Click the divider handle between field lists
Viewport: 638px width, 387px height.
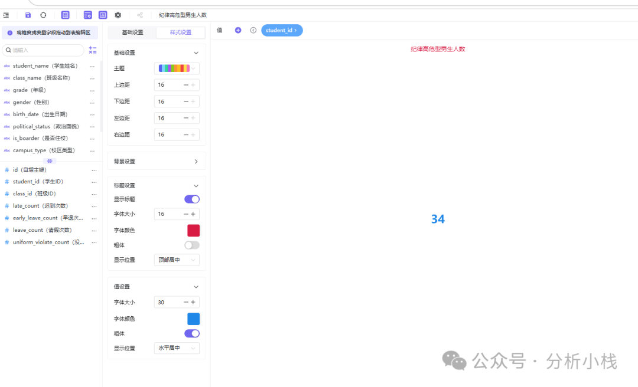pos(50,161)
